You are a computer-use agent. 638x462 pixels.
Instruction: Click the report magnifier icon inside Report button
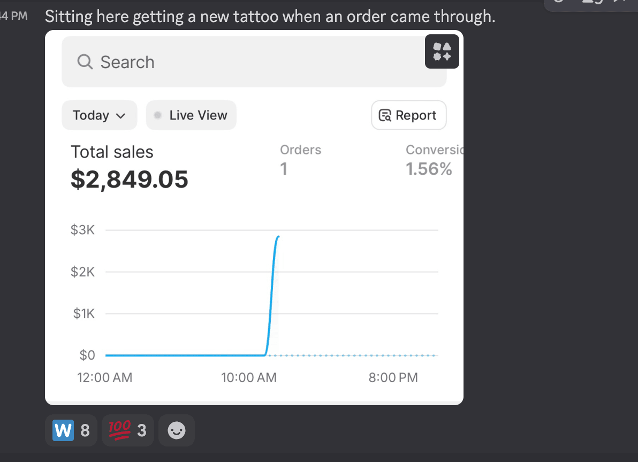tap(385, 116)
